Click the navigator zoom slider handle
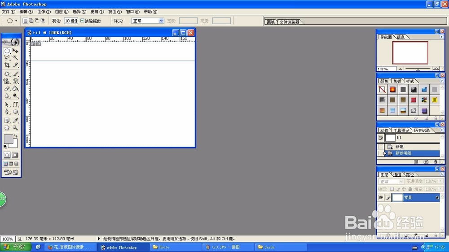 click(418, 70)
